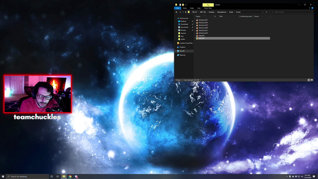Image resolution: width=318 pixels, height=179 pixels.
Task: Open the Action Center notifications icon
Action: 314,177
